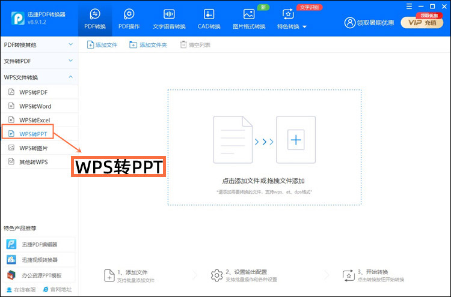Screen dimensions: 451x297
Task: Open the PDF转换 tab
Action: pyautogui.click(x=95, y=19)
